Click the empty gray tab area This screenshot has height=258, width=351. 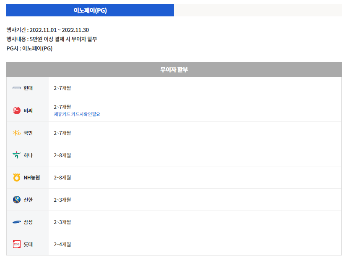coord(257,11)
